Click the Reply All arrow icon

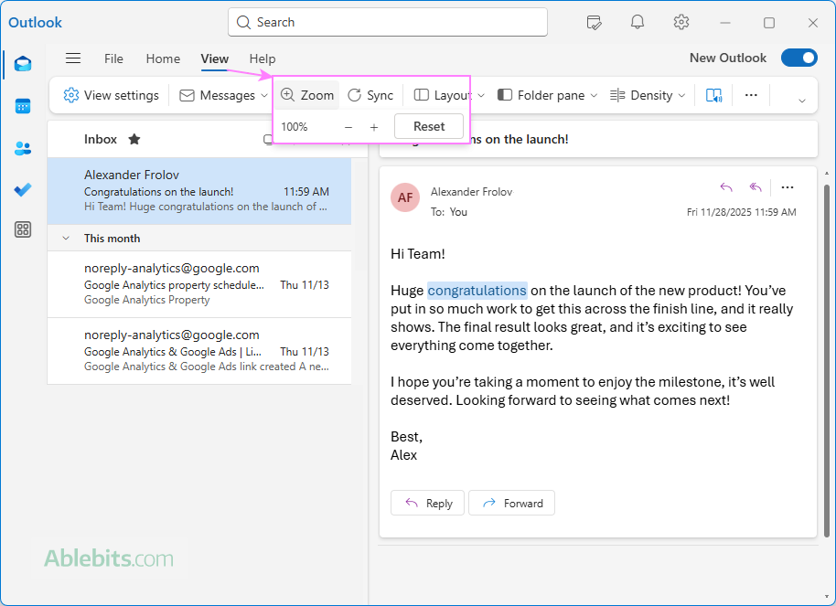pos(756,187)
